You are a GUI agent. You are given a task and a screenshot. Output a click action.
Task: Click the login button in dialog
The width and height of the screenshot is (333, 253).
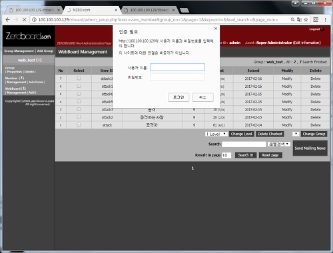pyautogui.click(x=178, y=97)
